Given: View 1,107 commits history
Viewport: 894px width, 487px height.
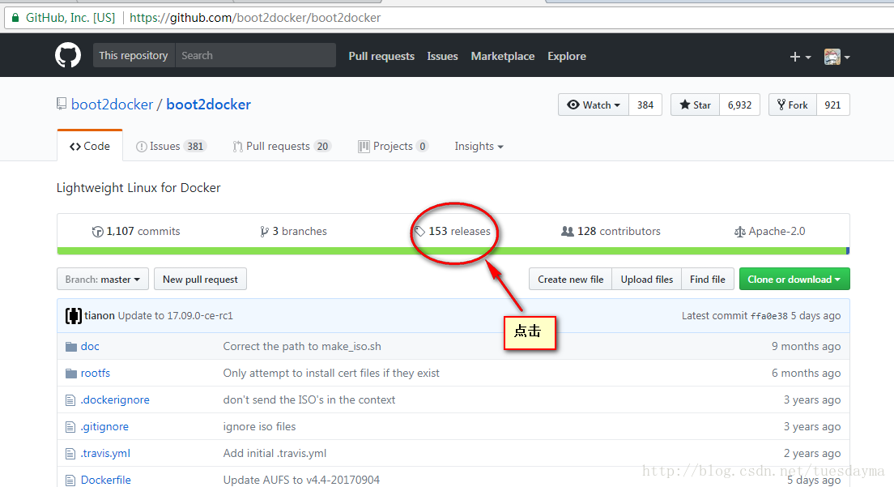Looking at the screenshot, I should click(x=136, y=231).
